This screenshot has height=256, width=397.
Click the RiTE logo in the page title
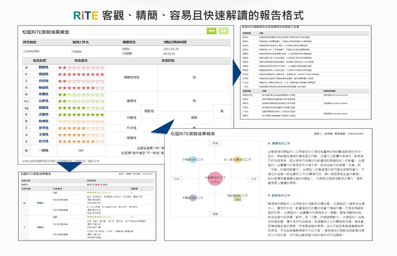click(x=86, y=15)
